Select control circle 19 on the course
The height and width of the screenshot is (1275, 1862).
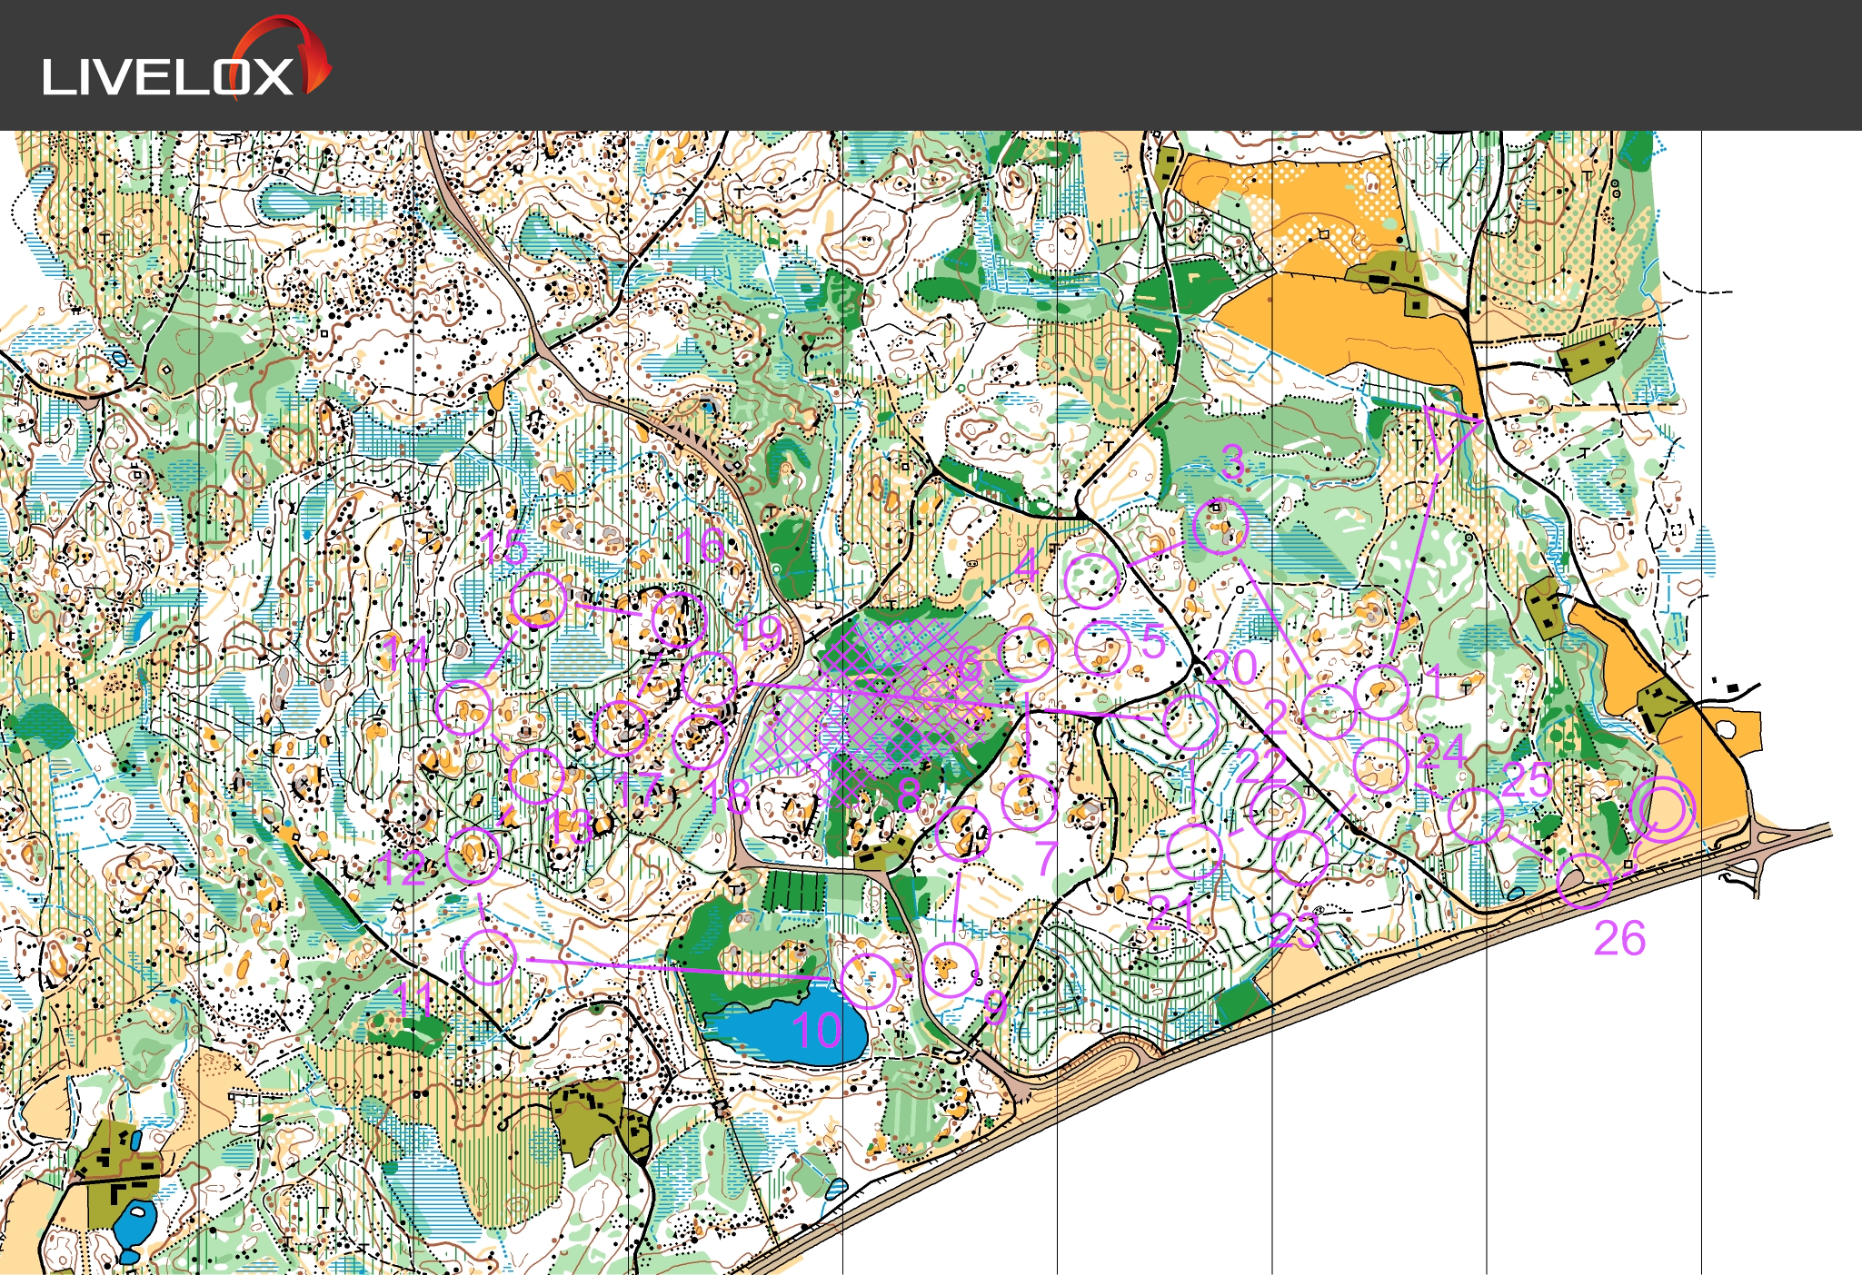point(708,679)
